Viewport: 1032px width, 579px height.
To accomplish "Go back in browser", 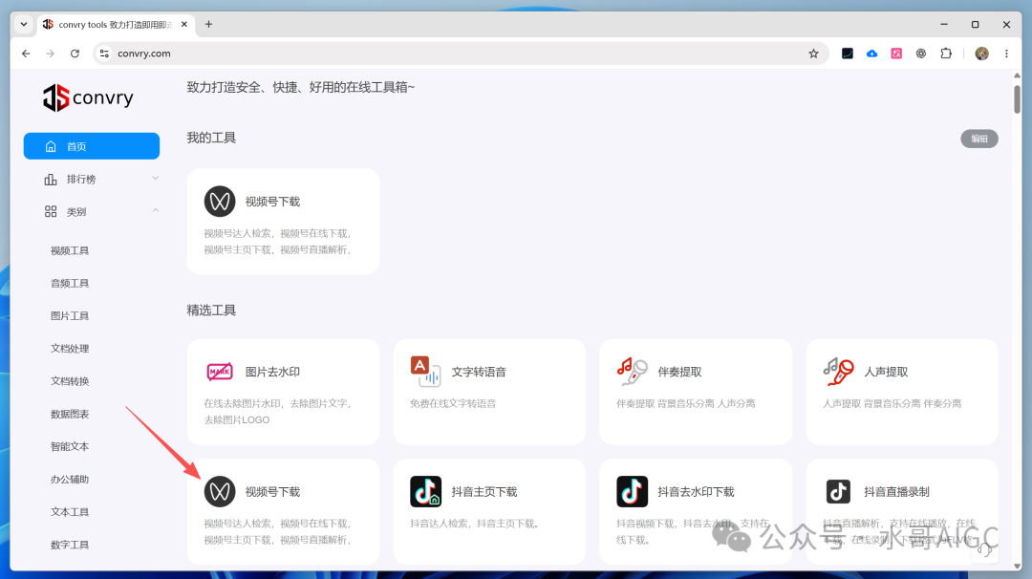I will click(x=26, y=54).
